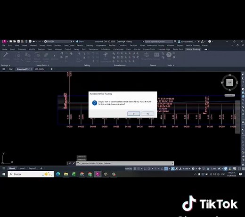Switch to the Model layout tab
The height and width of the screenshot is (217, 245).
tap(12, 168)
